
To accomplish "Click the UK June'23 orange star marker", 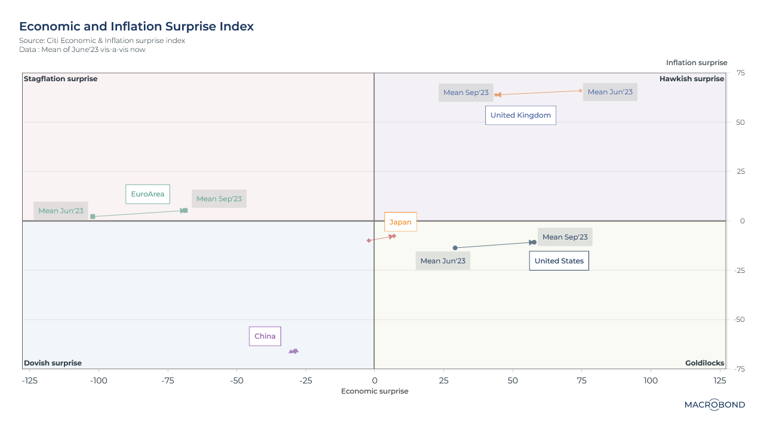I will pos(580,91).
